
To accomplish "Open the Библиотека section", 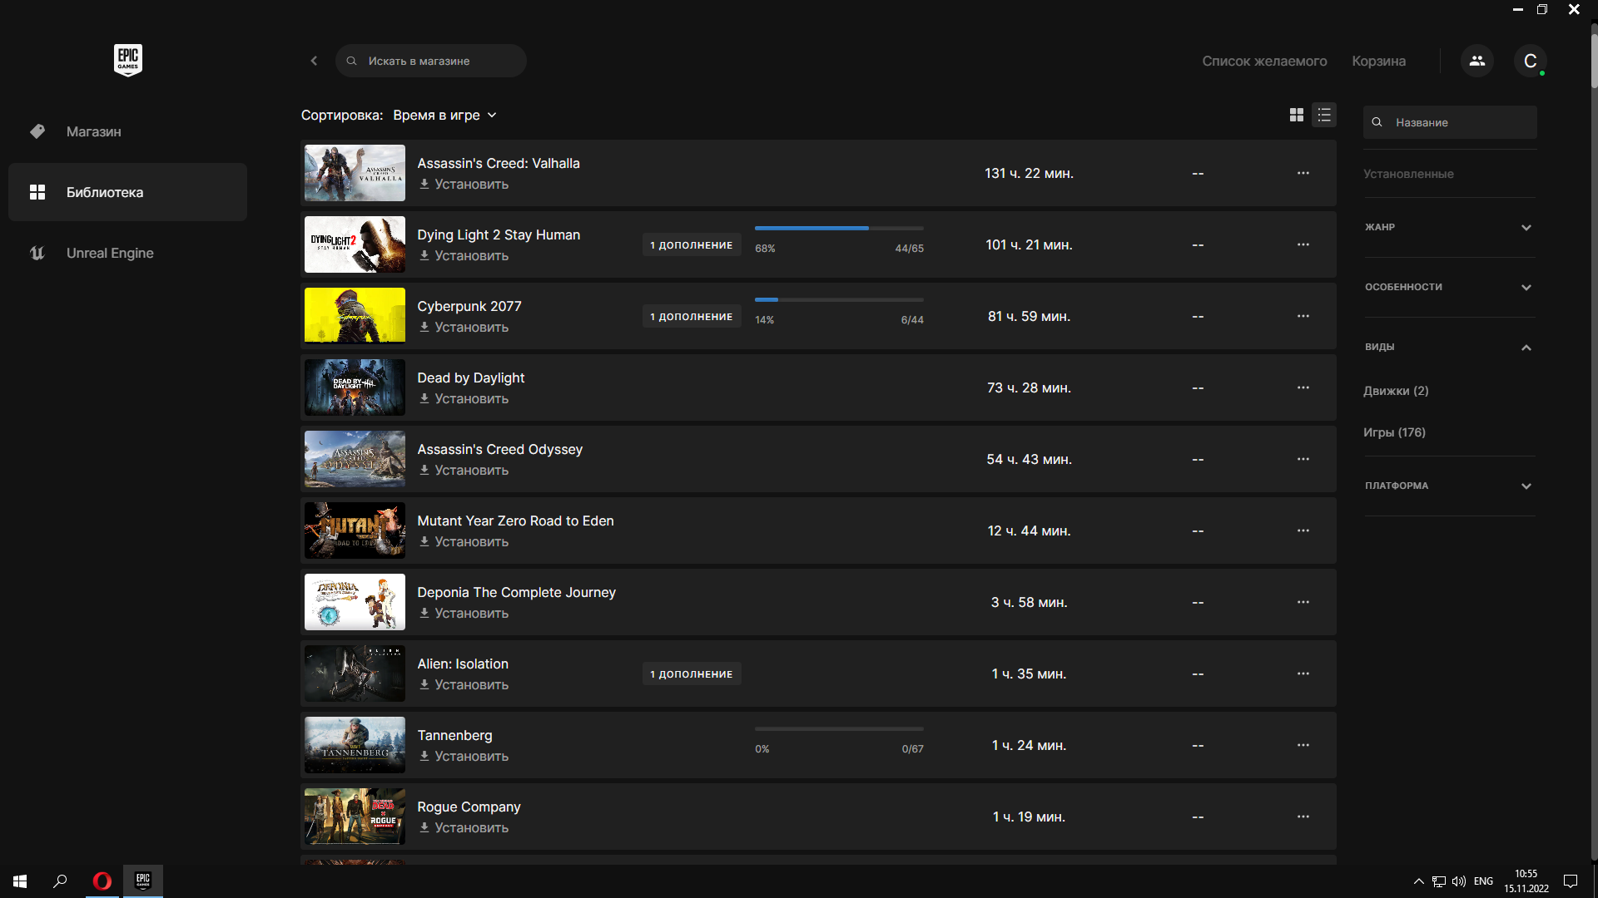I will (127, 192).
